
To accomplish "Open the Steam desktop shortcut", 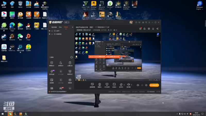I will pos(4,37).
